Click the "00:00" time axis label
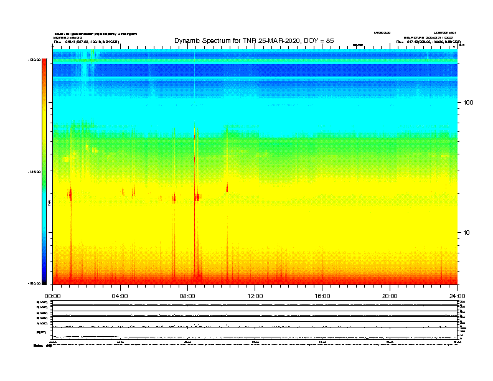 click(52, 296)
